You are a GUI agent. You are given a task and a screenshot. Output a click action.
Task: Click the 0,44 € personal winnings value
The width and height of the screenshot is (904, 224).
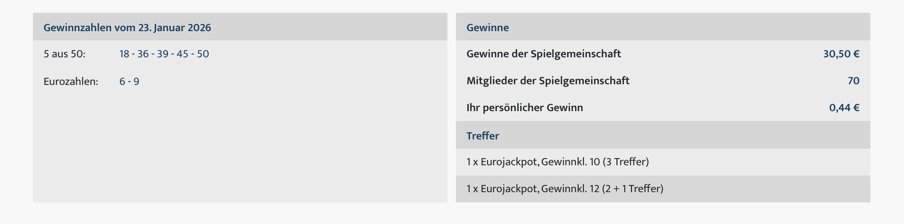point(844,108)
